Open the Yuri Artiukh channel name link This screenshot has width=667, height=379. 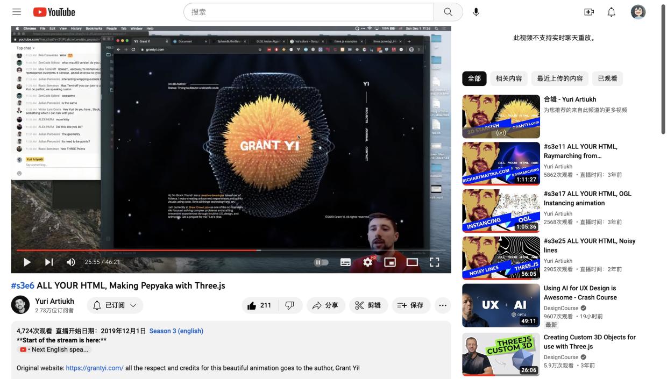55,301
